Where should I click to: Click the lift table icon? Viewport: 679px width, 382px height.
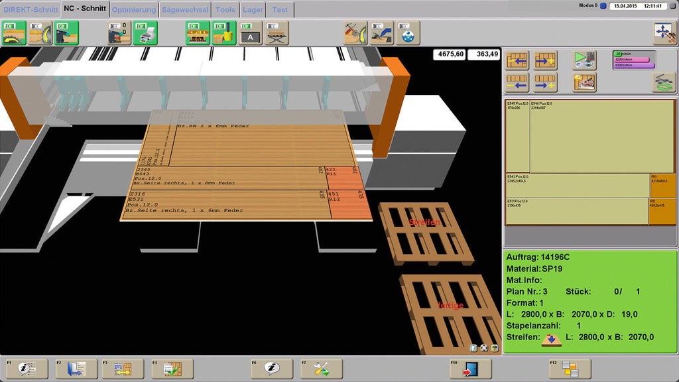tap(277, 33)
